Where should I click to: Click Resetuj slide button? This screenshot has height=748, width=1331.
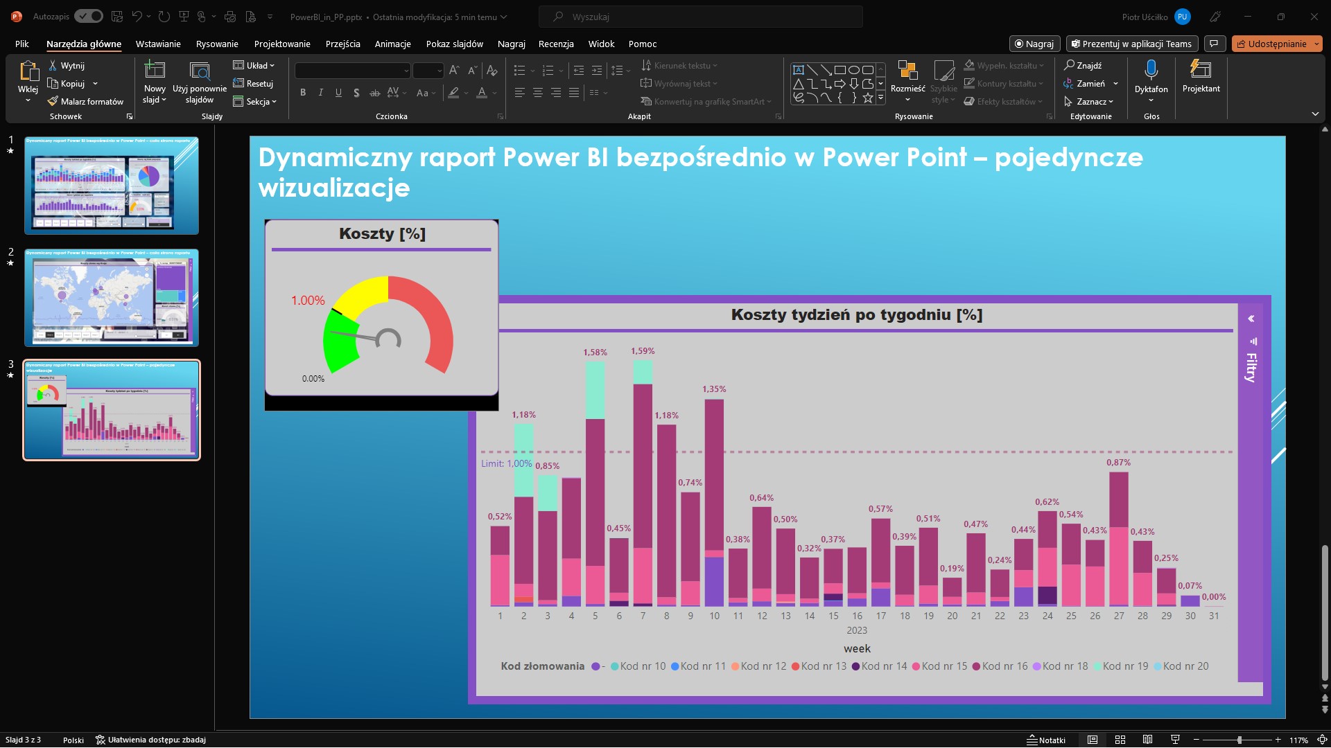click(x=253, y=83)
